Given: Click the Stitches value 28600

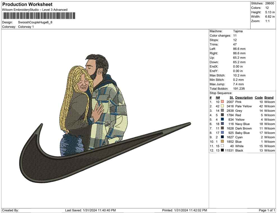Looking at the screenshot, I should [269, 3].
